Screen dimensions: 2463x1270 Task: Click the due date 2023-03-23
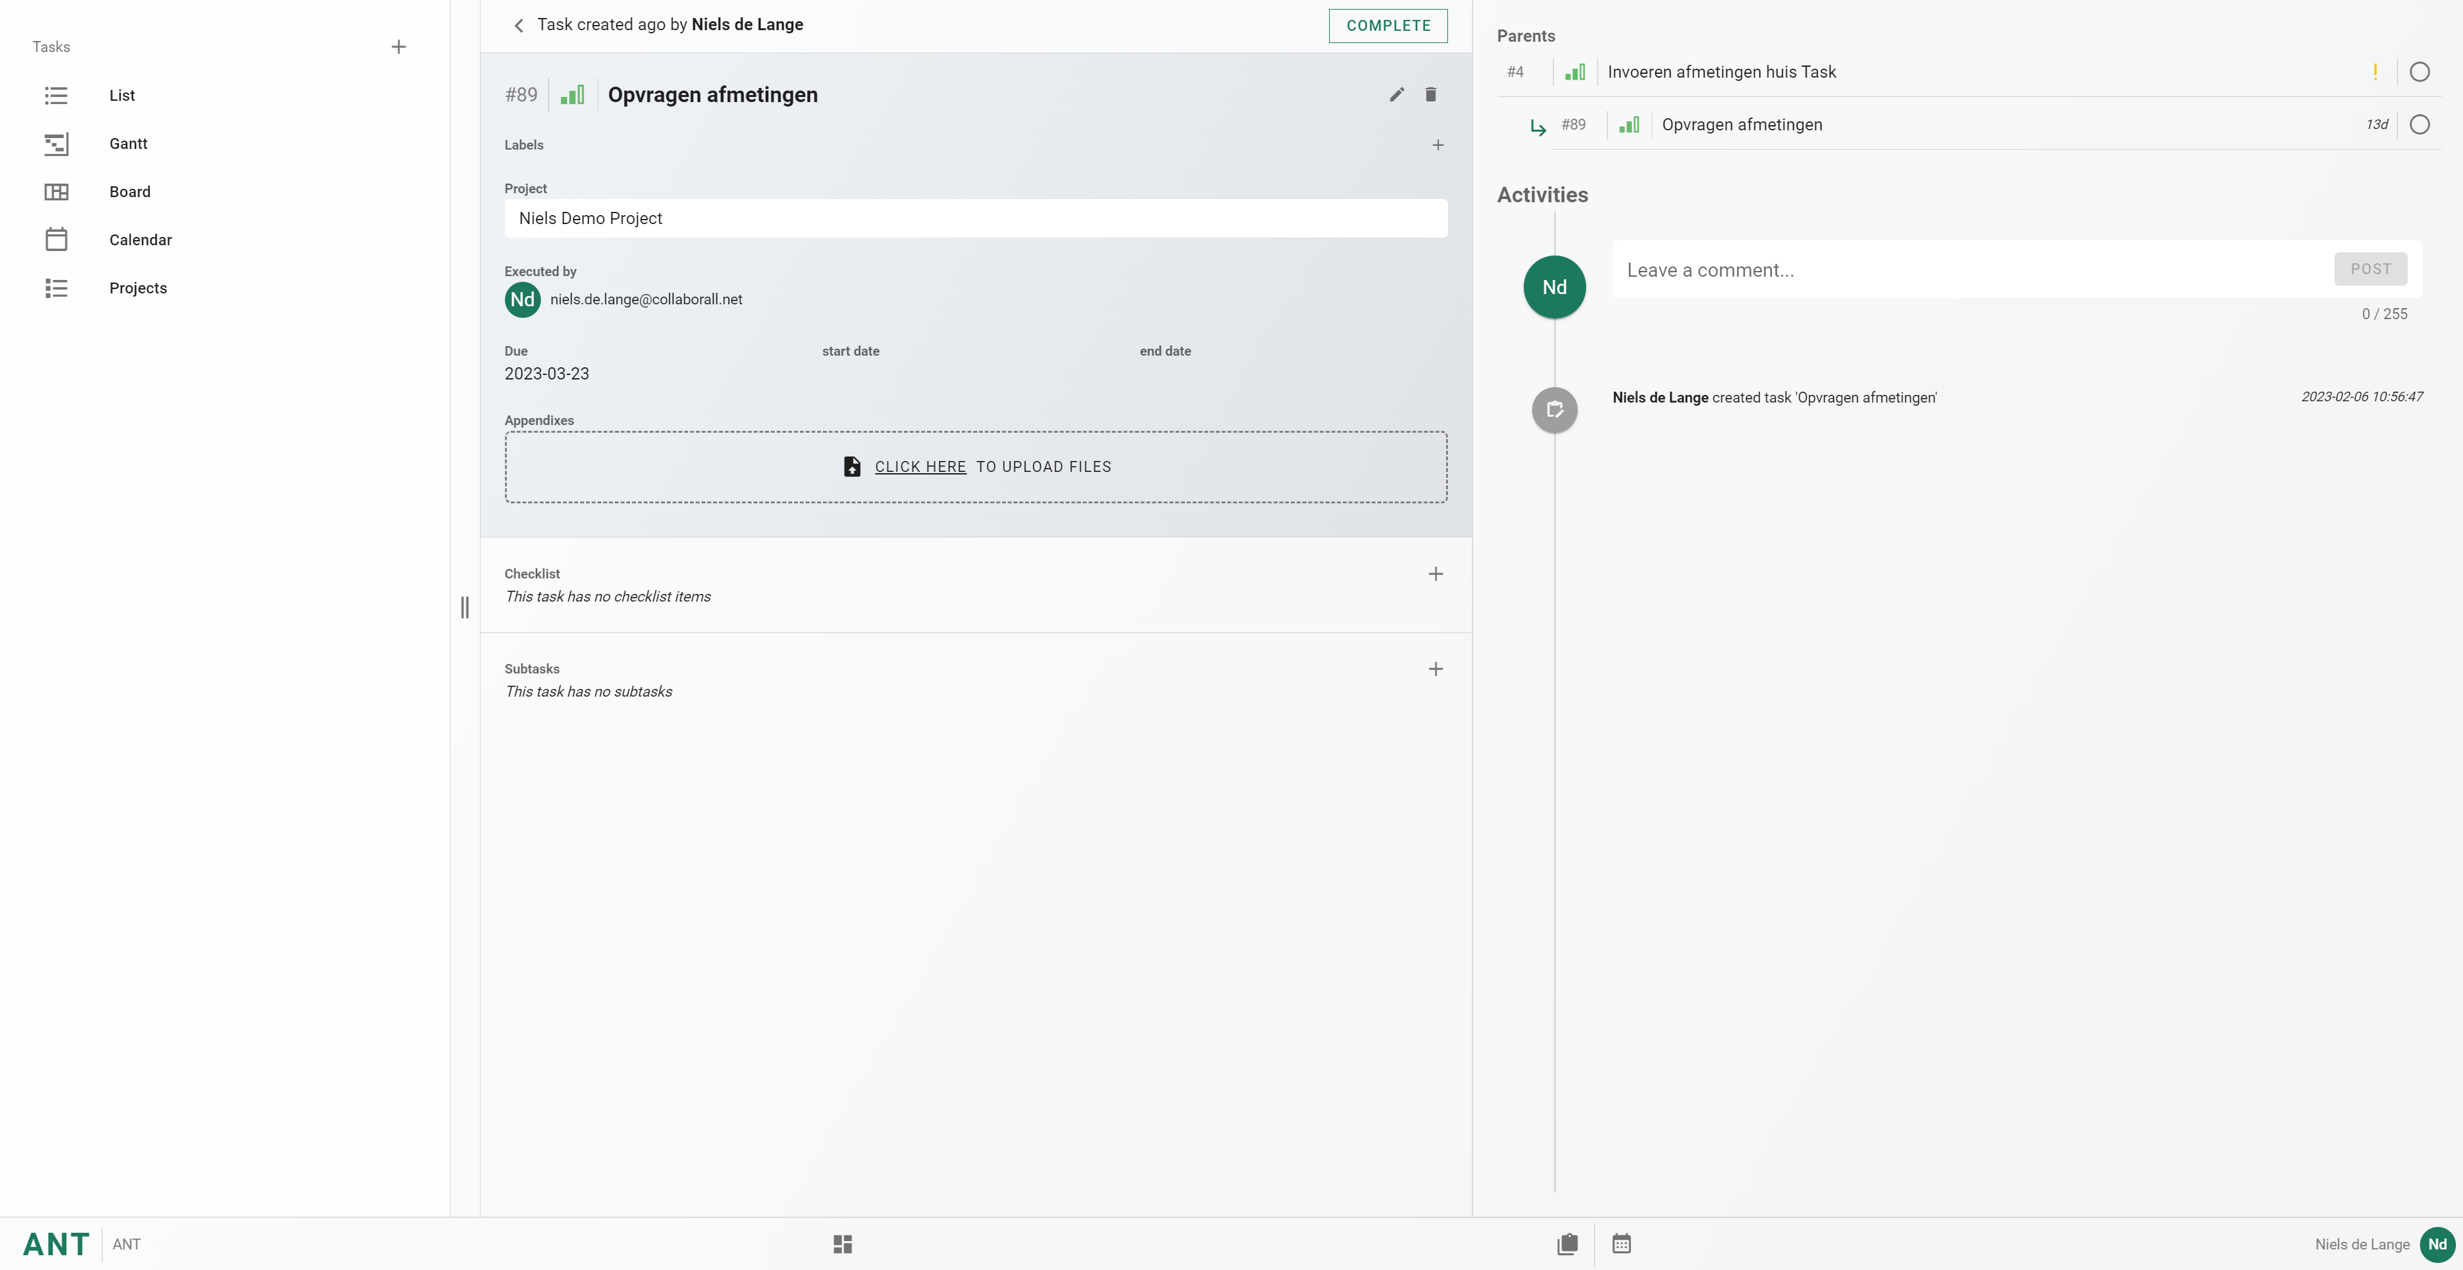click(546, 374)
